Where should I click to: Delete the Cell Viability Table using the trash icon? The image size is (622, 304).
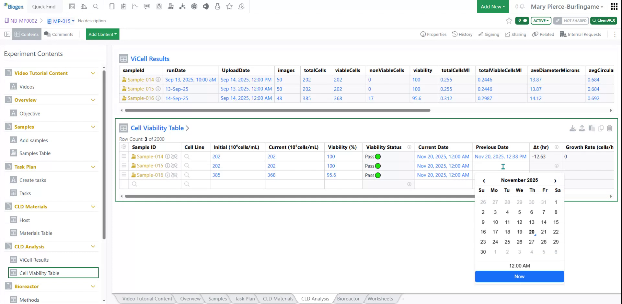pyautogui.click(x=610, y=128)
